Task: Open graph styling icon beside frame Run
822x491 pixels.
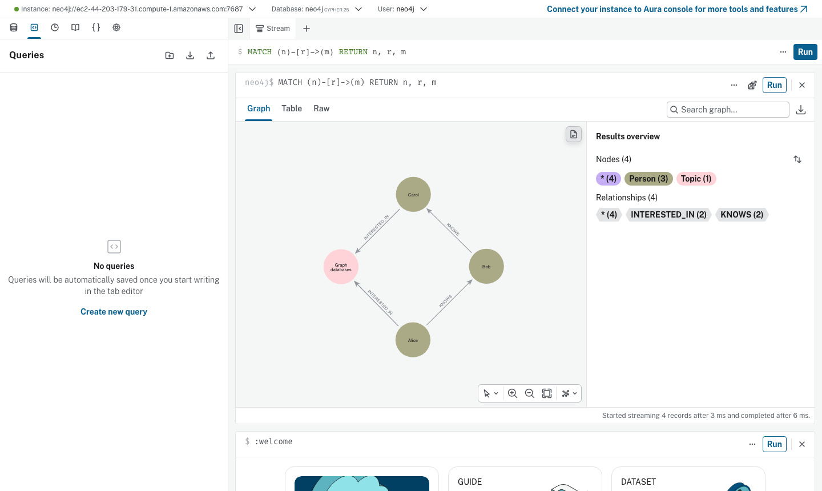Action: click(x=752, y=85)
